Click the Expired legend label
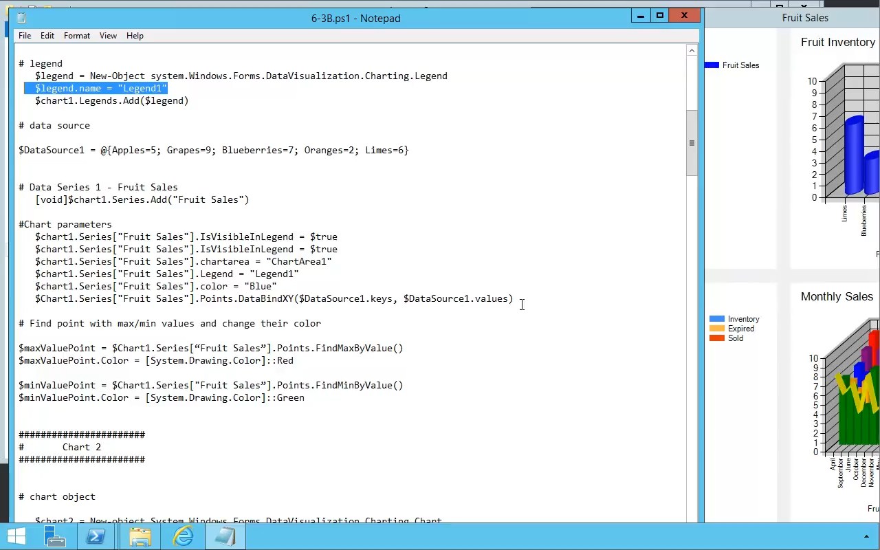 741,329
